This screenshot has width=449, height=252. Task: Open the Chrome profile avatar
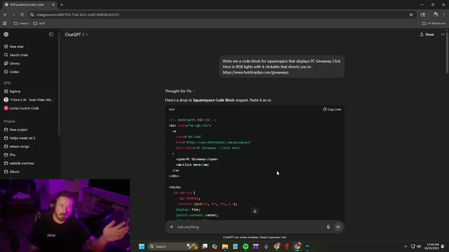tap(435, 15)
